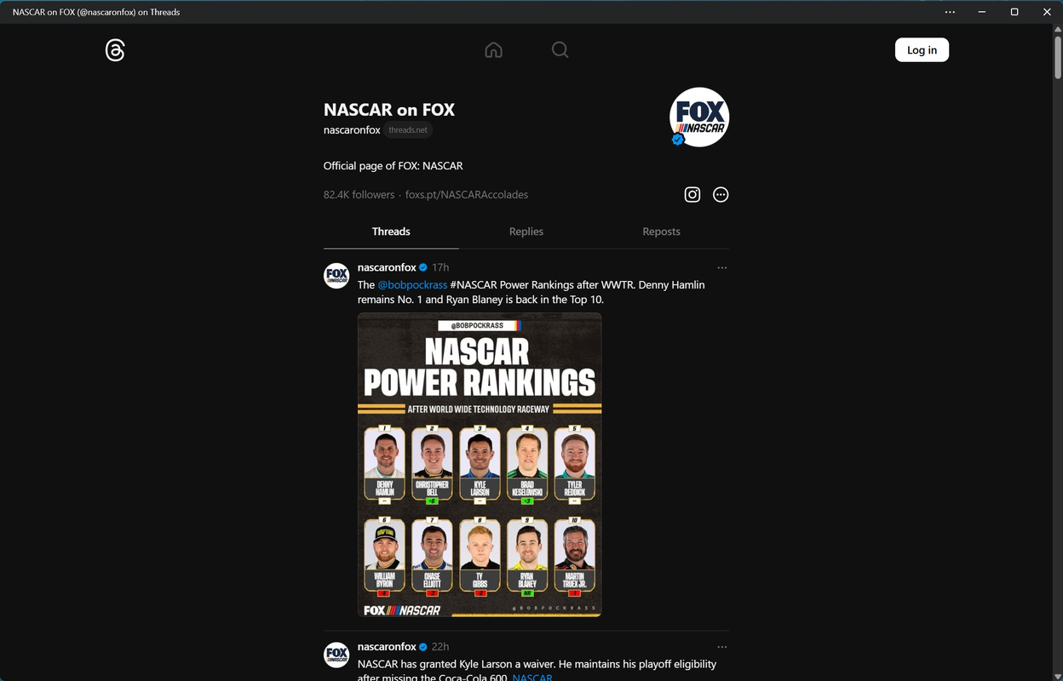The image size is (1063, 681).
Task: Click the verified badge beside nascaronfox 22h
Action: (423, 647)
